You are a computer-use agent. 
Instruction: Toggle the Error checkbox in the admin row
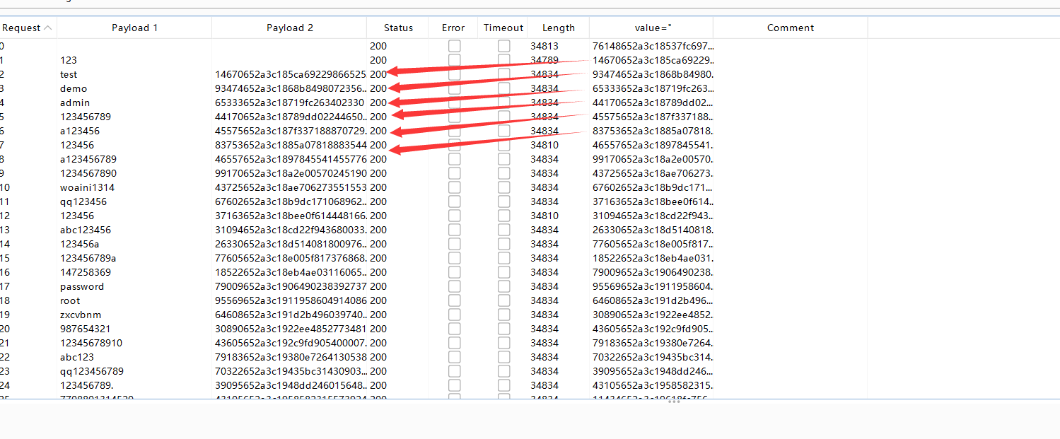pos(454,103)
